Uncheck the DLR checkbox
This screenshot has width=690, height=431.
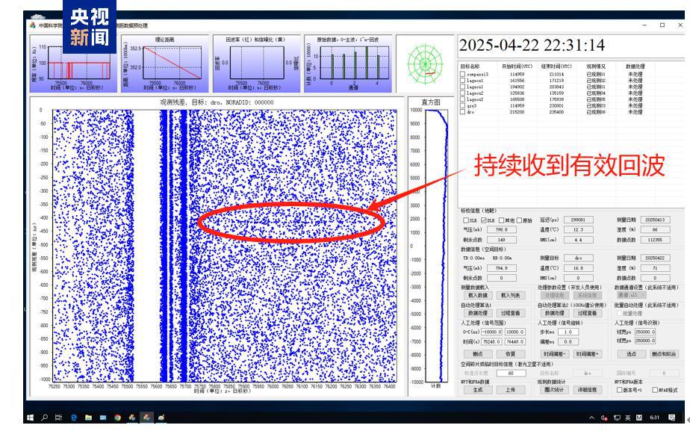pyautogui.click(x=484, y=220)
